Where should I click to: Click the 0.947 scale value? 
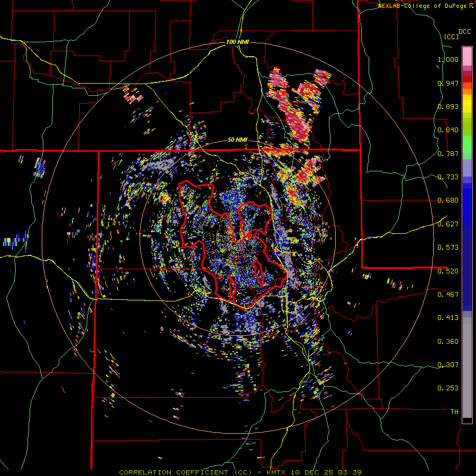tap(448, 83)
